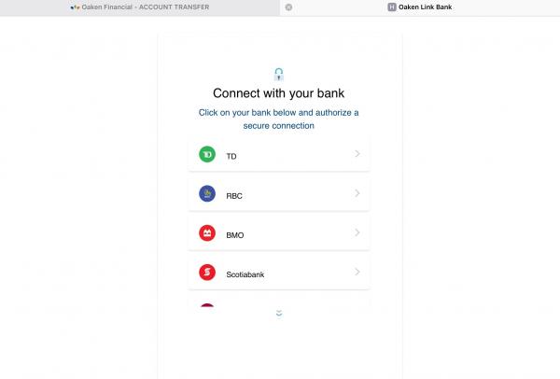Click the red BMO bank logo

pos(207,232)
